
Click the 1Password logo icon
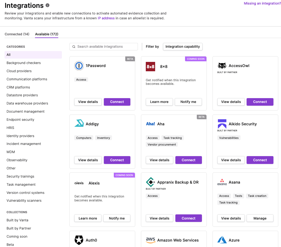[79, 66]
